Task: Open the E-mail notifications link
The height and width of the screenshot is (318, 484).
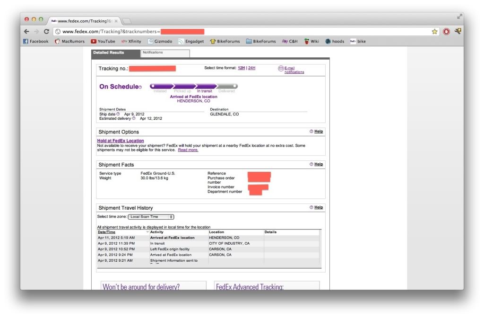Action: pos(294,70)
